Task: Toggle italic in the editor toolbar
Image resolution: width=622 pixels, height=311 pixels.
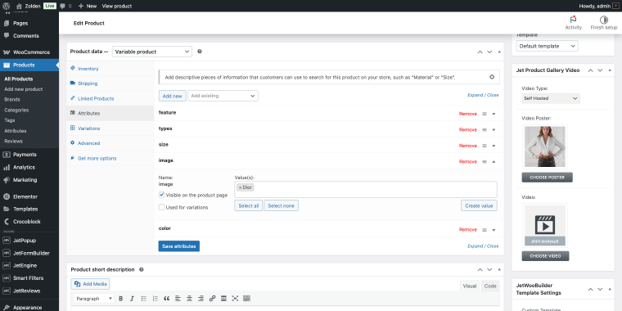Action: (x=132, y=298)
